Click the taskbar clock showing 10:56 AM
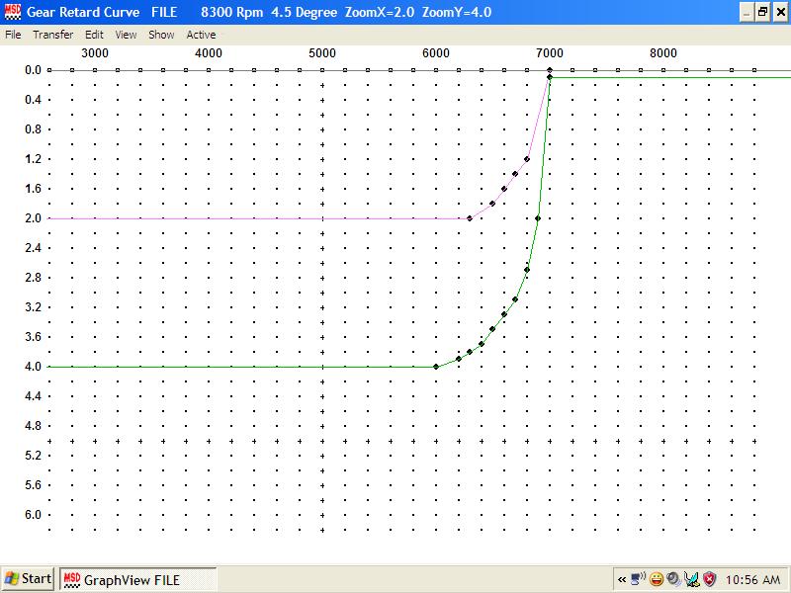The height and width of the screenshot is (593, 791). click(x=752, y=580)
